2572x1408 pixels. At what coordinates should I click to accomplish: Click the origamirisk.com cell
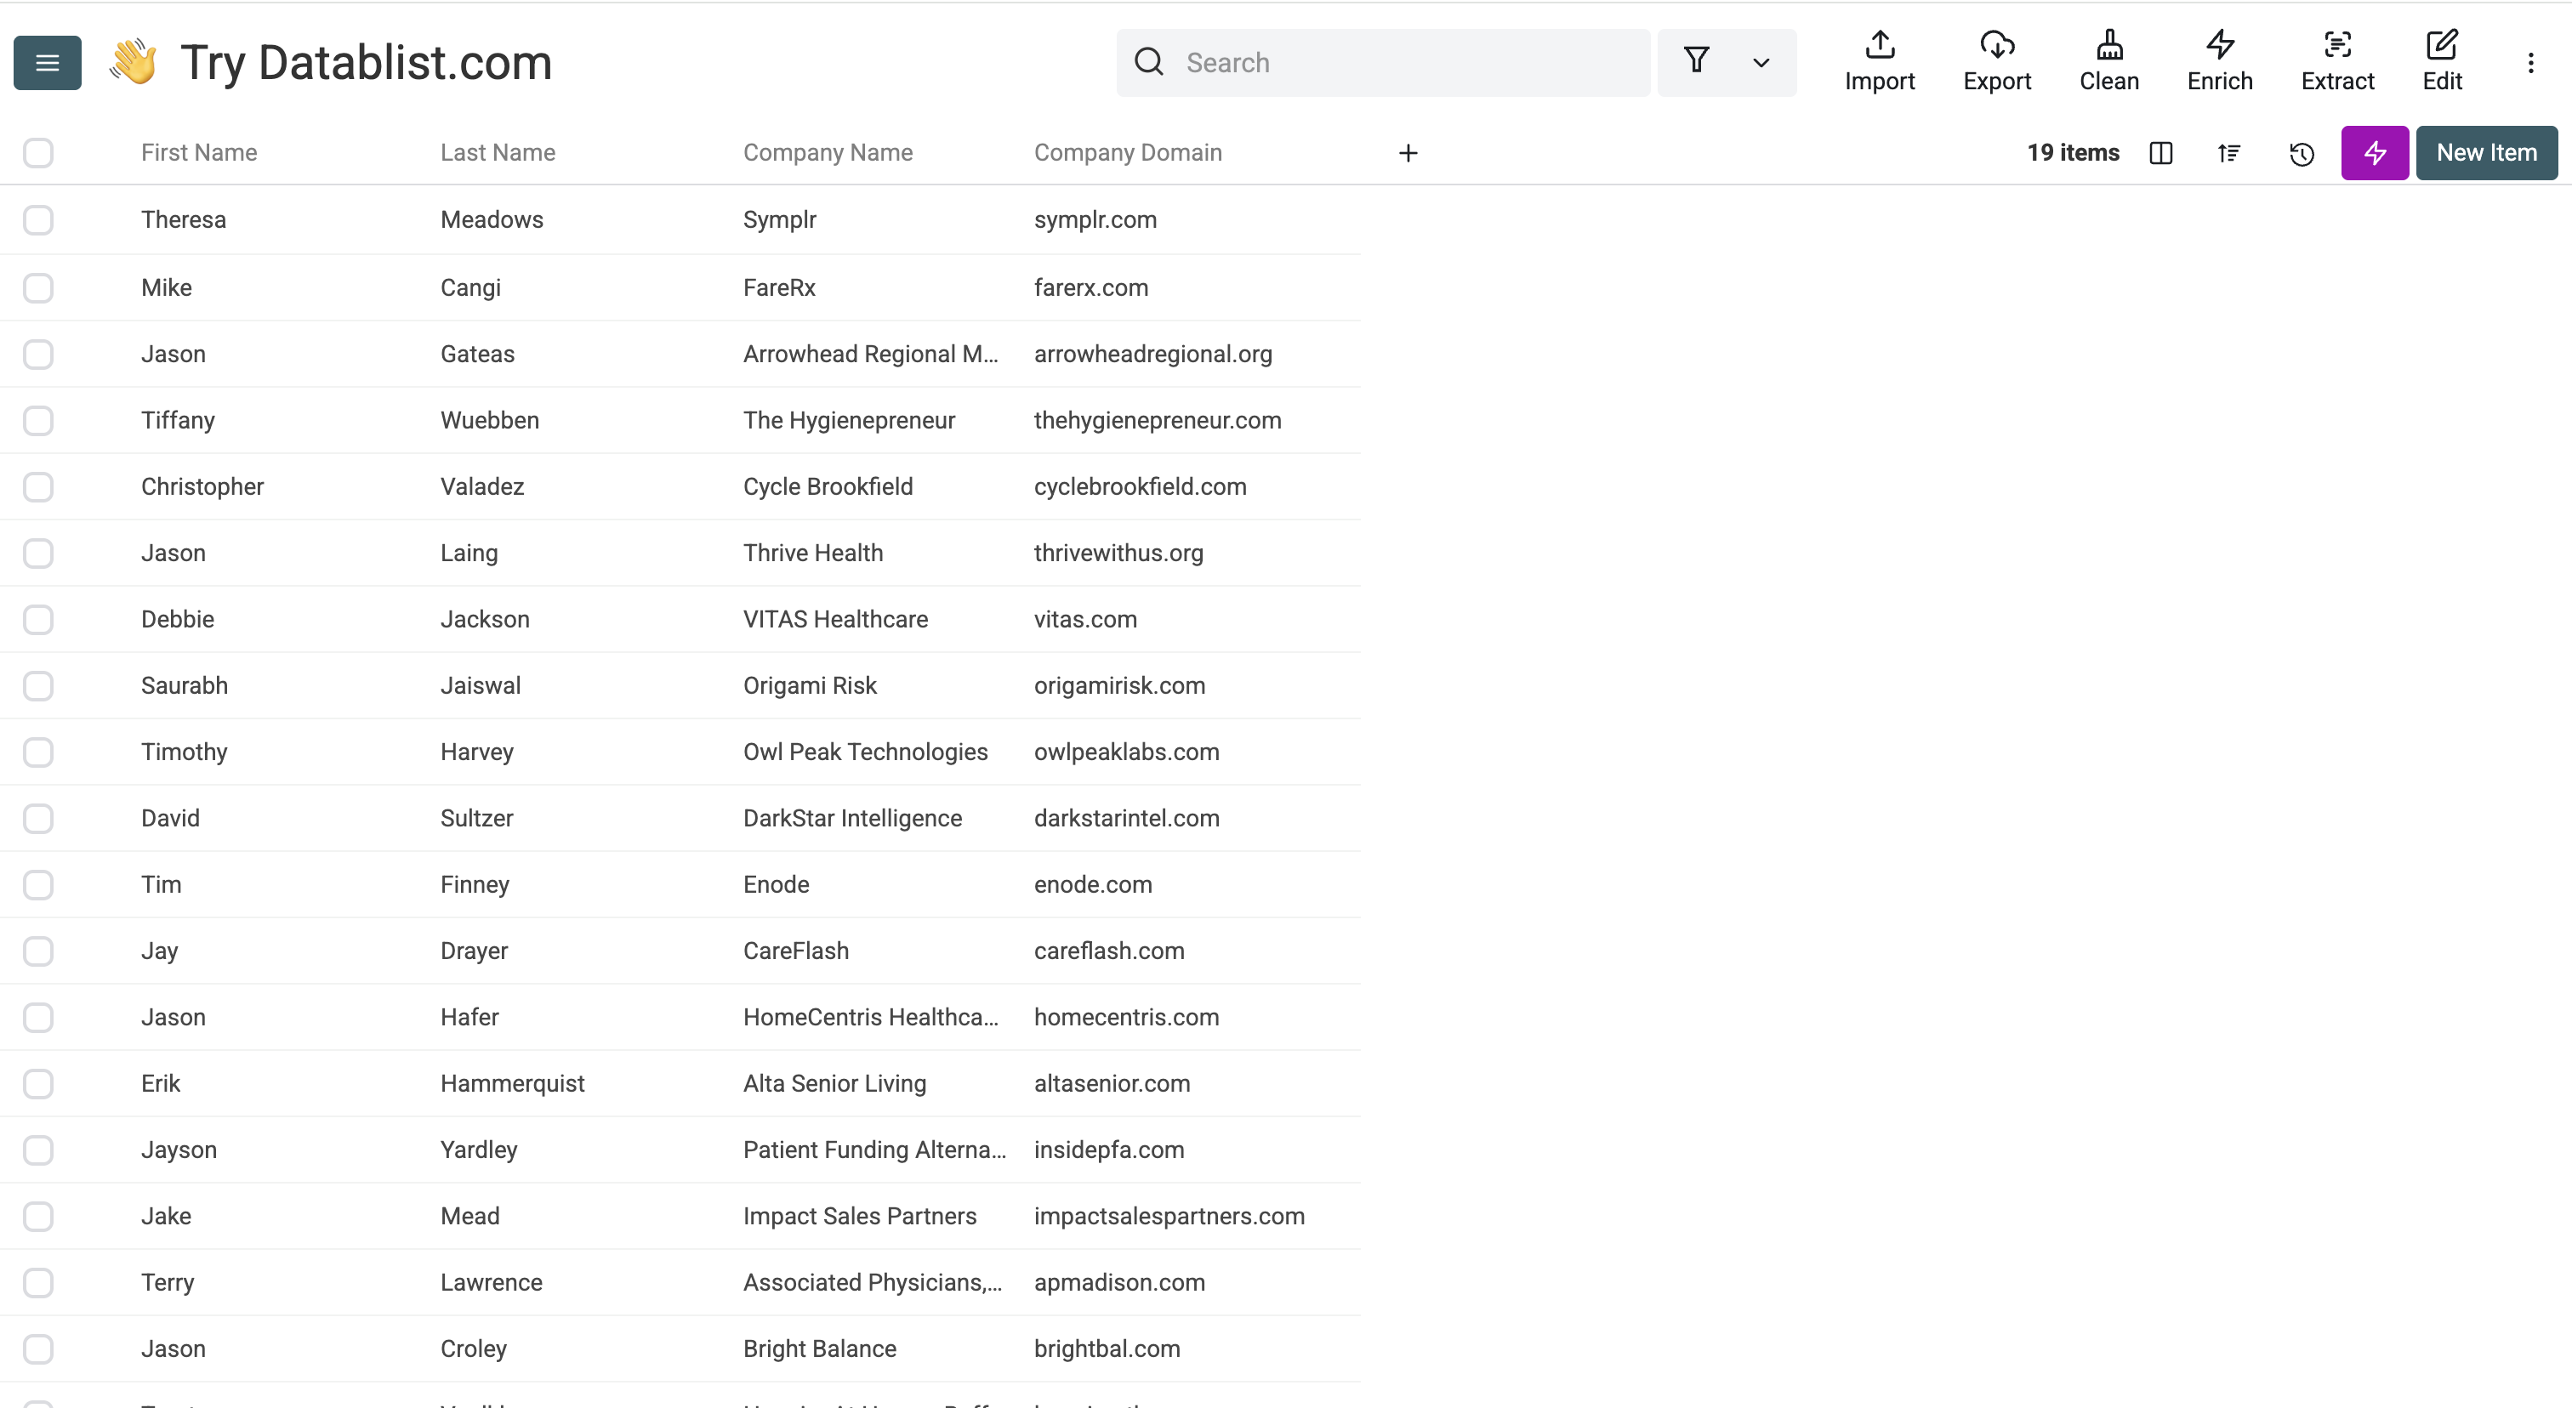(1119, 685)
